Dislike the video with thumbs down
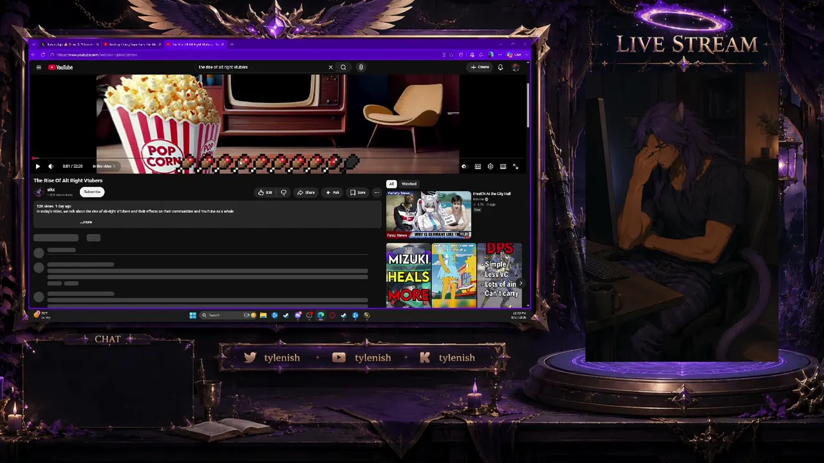 click(283, 192)
